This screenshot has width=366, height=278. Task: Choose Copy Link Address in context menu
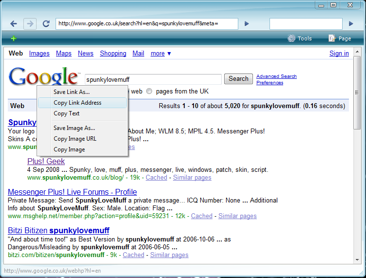[77, 103]
